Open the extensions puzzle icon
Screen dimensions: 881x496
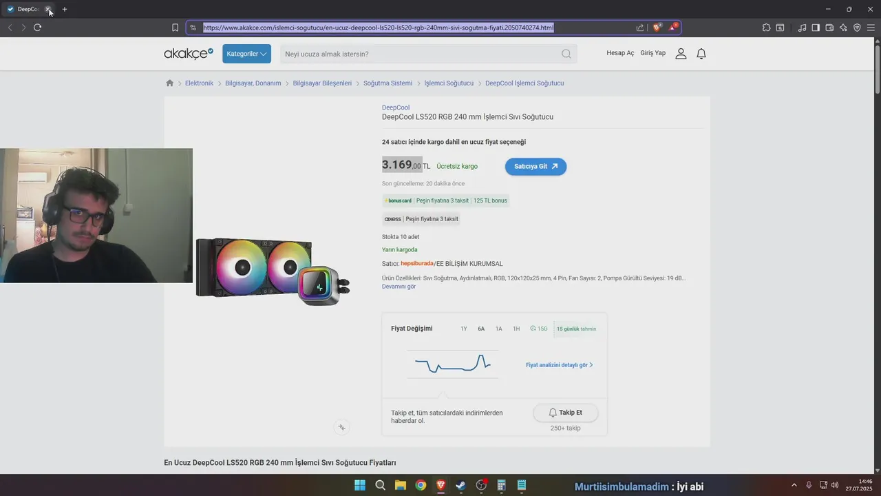tap(766, 28)
